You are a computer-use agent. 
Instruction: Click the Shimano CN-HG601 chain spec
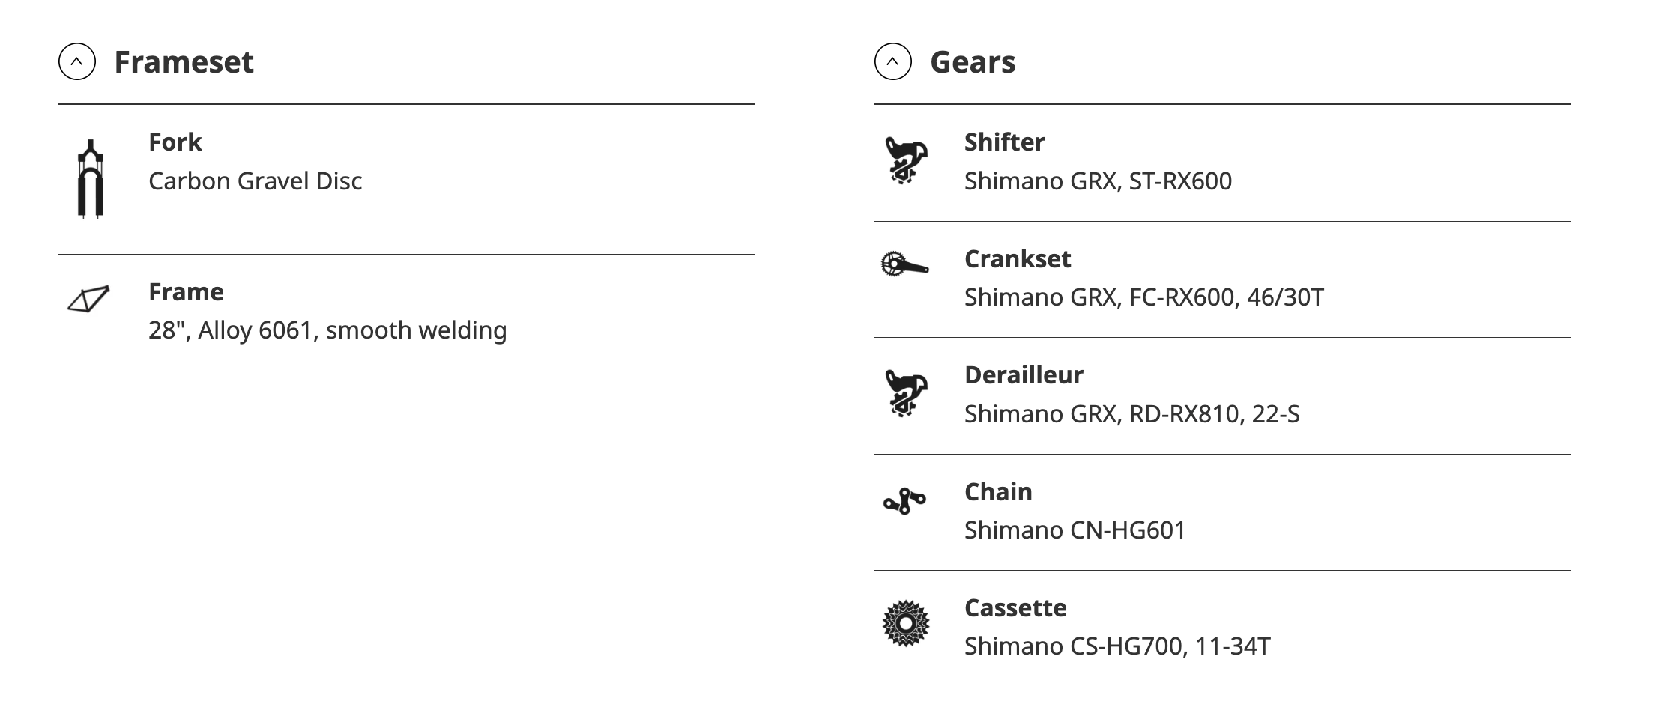click(1075, 530)
